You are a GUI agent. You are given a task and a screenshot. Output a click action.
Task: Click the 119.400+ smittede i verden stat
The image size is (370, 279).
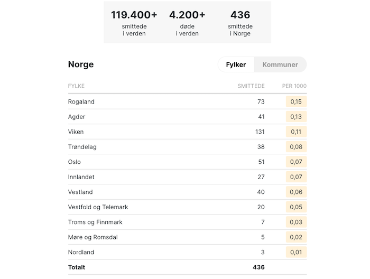point(134,23)
